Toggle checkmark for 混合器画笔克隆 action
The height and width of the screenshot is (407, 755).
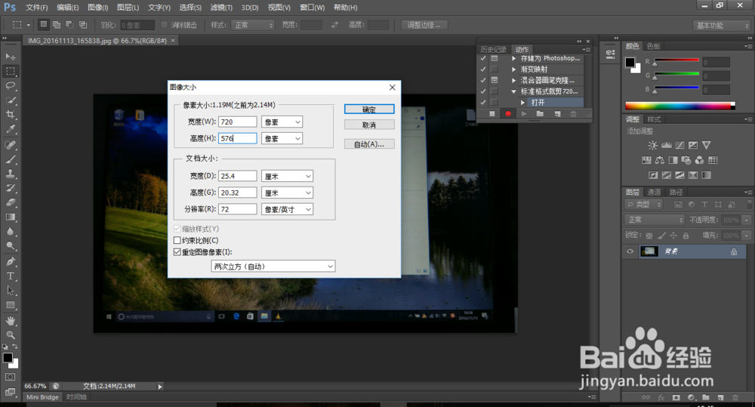click(x=483, y=81)
